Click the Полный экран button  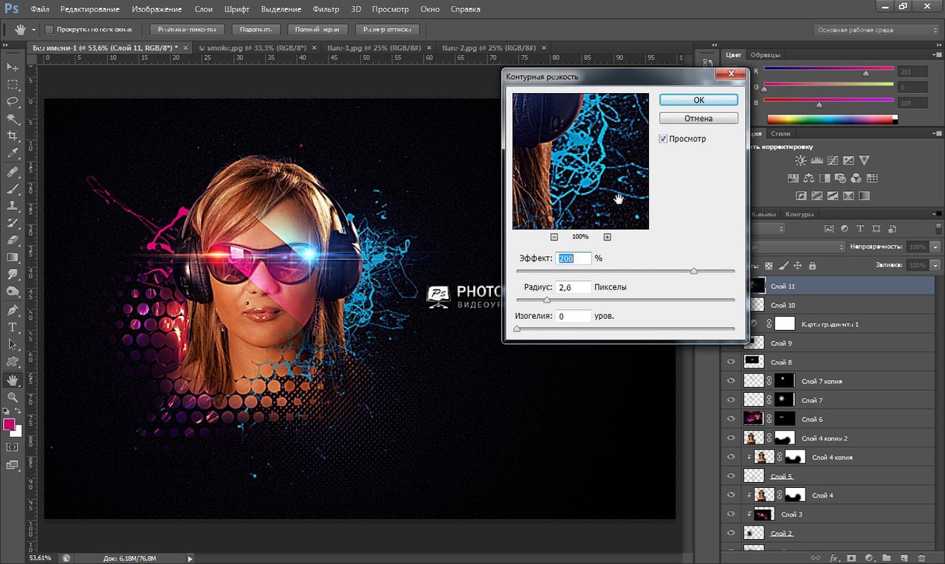click(317, 30)
